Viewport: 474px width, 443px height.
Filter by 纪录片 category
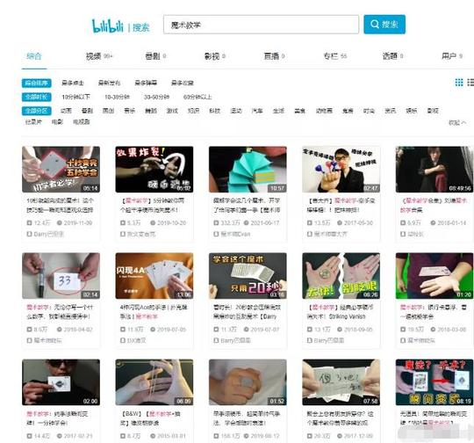(x=33, y=122)
